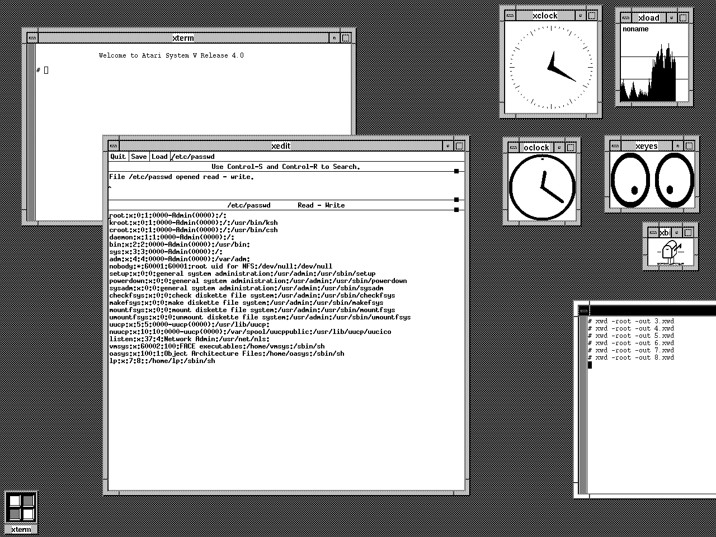Screen dimensions: 716x537
Task: Select Quit in the xedit command bar
Action: pyautogui.click(x=117, y=157)
